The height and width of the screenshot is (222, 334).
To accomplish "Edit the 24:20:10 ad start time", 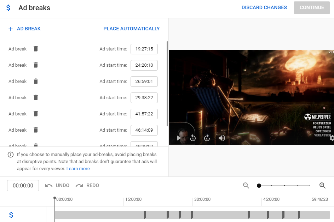I will (144, 65).
